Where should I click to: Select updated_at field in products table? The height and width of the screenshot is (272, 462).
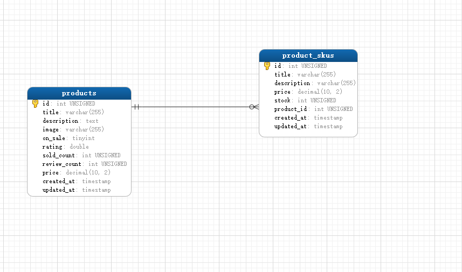point(59,190)
